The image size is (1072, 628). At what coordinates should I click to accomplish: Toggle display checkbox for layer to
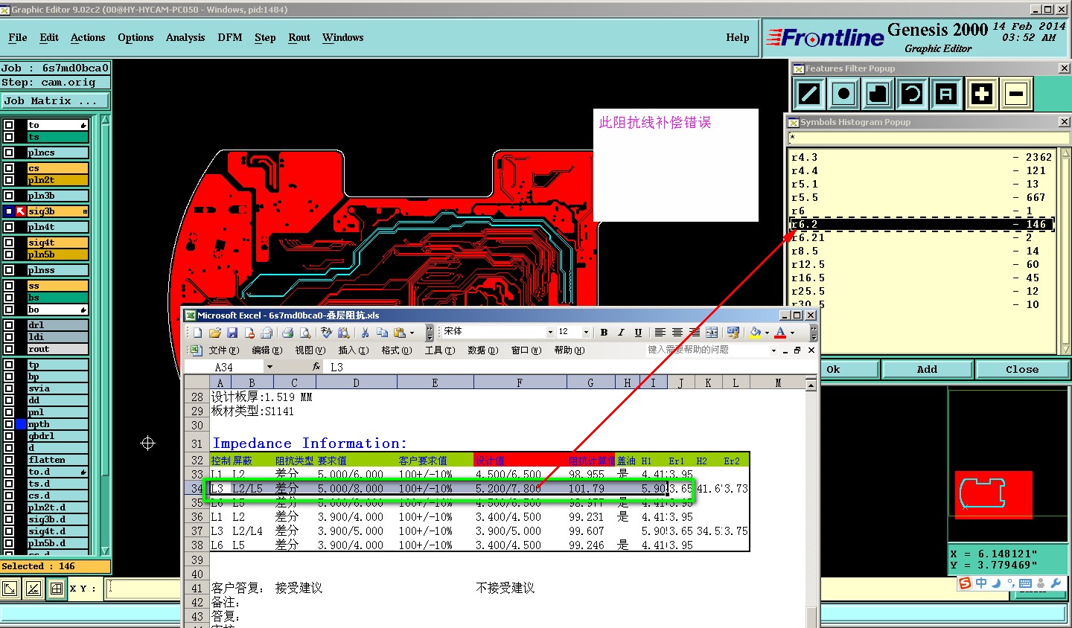pyautogui.click(x=9, y=125)
